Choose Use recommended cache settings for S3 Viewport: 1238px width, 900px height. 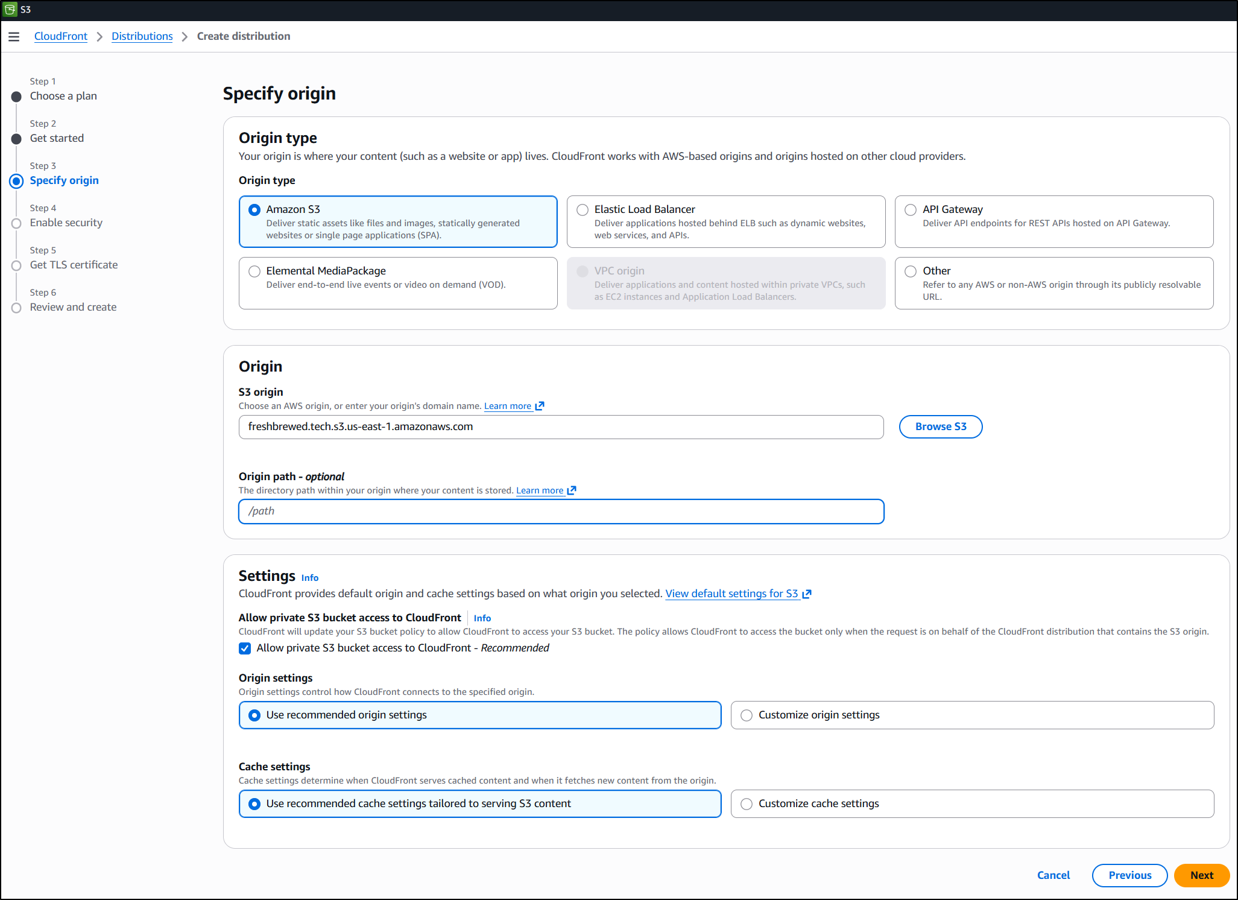pyautogui.click(x=480, y=803)
